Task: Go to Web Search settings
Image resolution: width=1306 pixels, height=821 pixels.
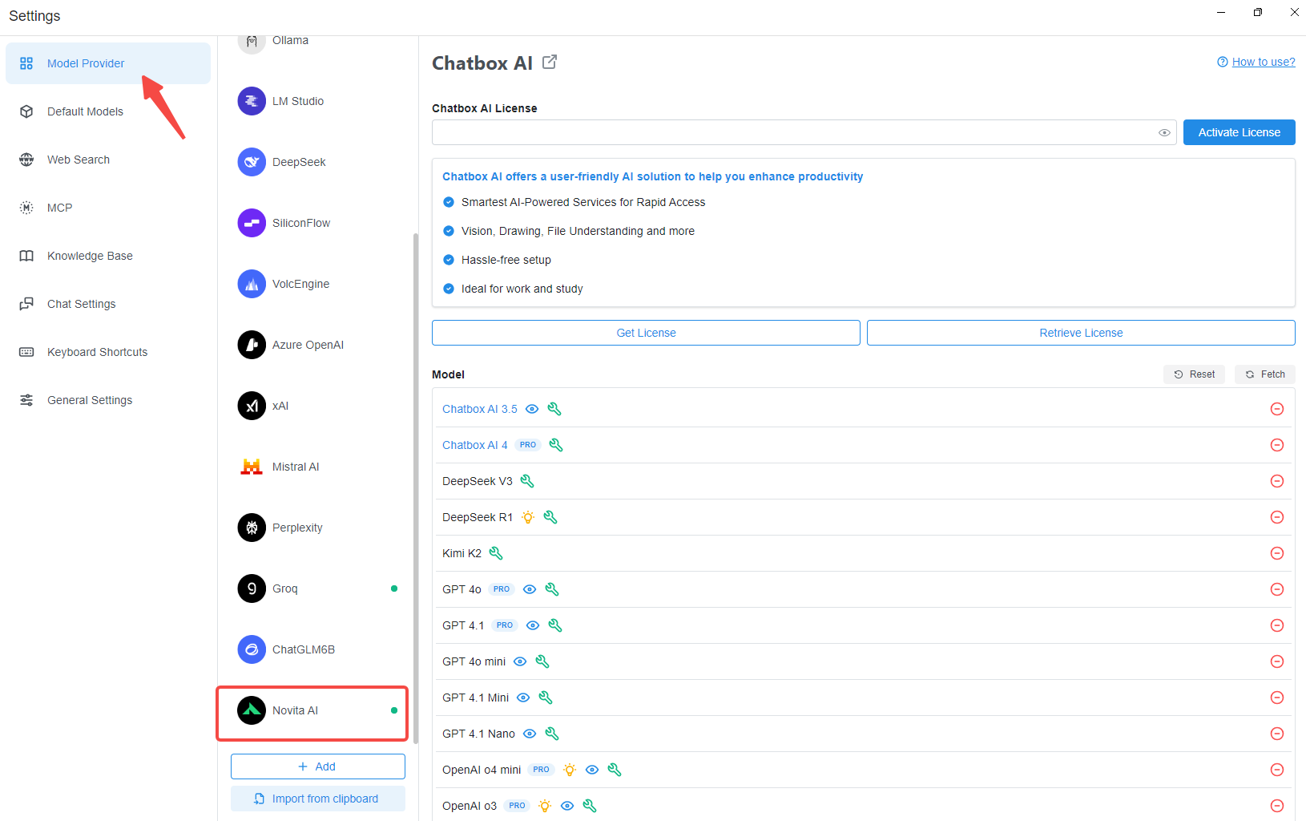Action: (x=108, y=160)
